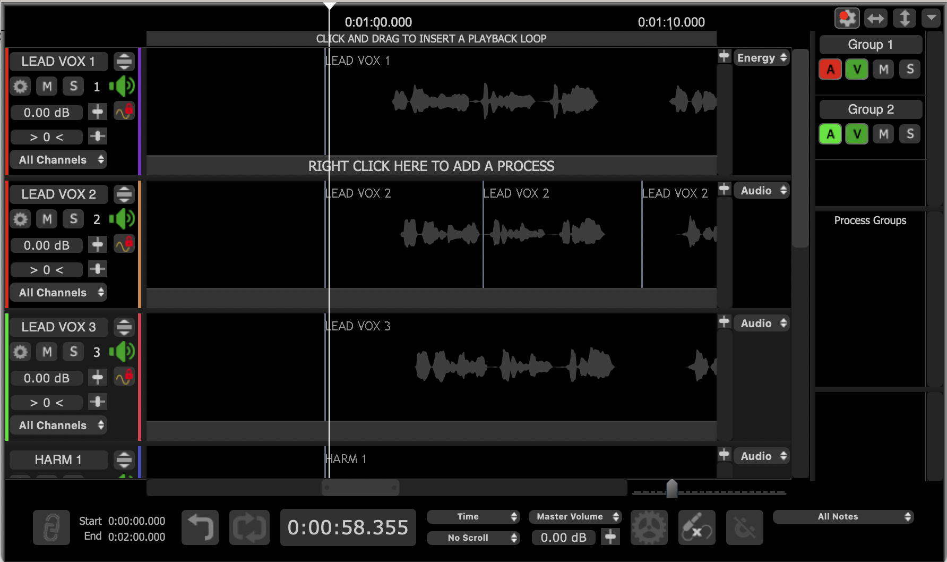Screen dimensions: 947x562
Task: Open the Energy display dropdown on LEAD VOX 1
Action: 761,58
